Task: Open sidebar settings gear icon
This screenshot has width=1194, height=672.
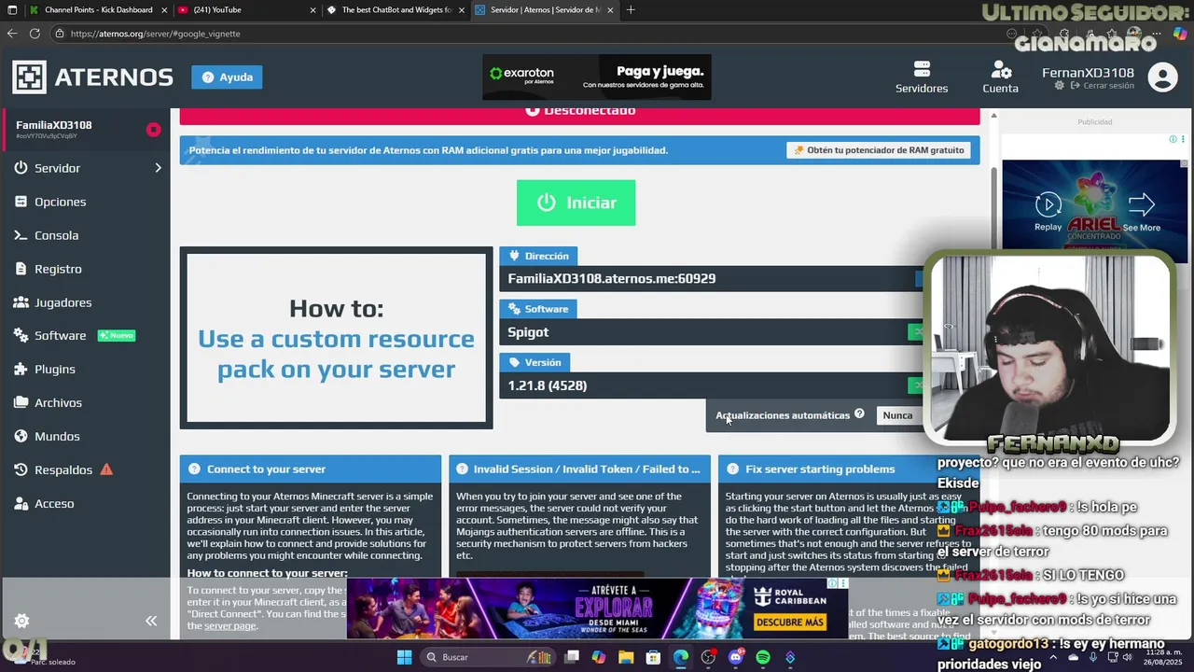Action: point(22,621)
